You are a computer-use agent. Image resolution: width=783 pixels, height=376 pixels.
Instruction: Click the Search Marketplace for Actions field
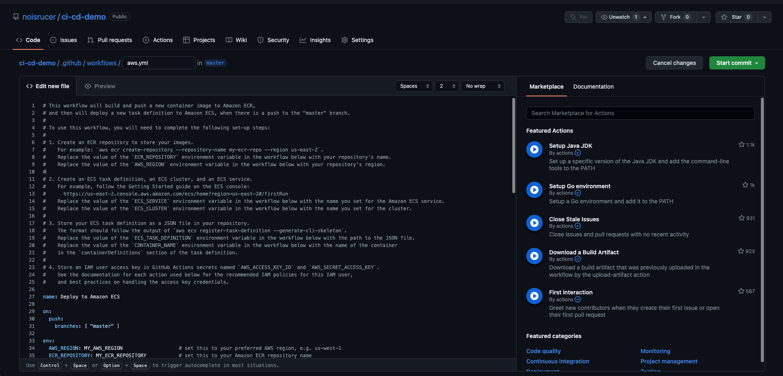640,113
